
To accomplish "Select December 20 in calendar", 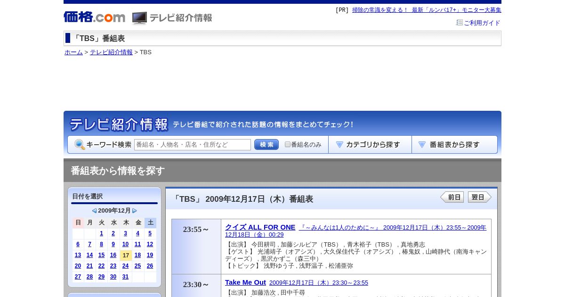I will (x=78, y=266).
